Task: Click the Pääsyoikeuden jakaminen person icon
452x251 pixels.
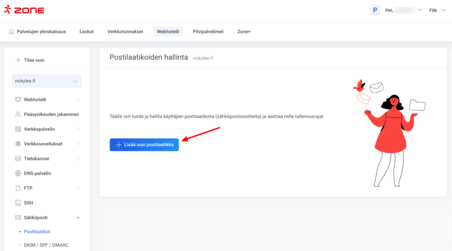Action: coord(18,114)
